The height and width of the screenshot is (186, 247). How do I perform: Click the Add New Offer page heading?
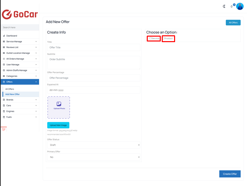point(58,22)
